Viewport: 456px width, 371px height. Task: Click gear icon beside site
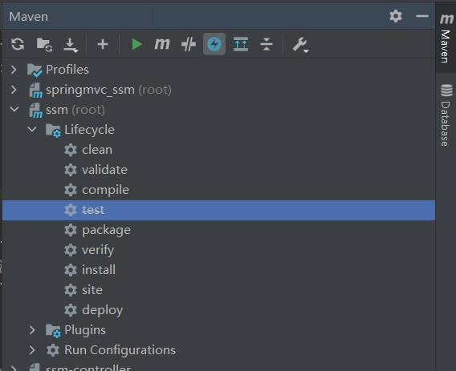click(71, 290)
